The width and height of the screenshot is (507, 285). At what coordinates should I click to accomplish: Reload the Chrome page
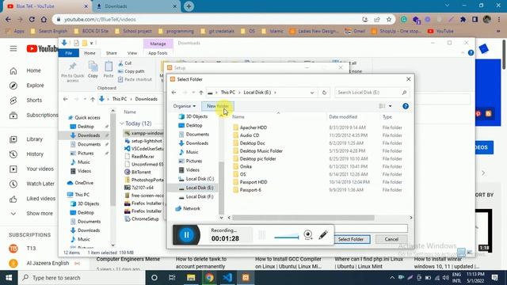click(x=32, y=19)
